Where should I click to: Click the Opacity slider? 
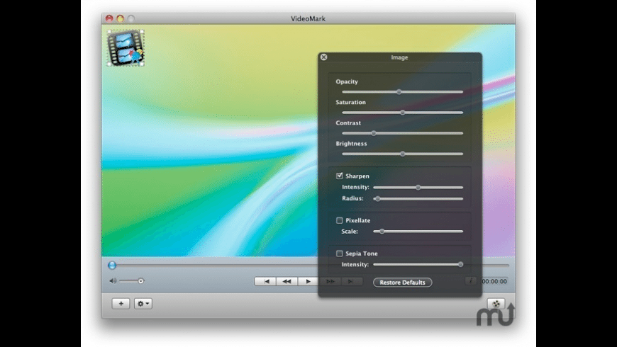coord(403,92)
